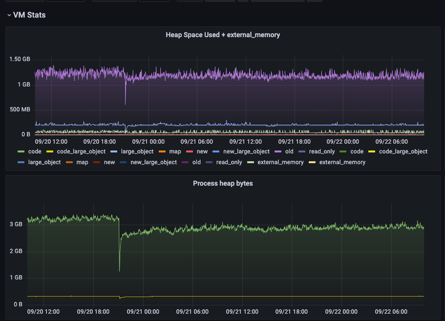Toggle the bright red new legend series
Image resolution: width=445 pixels, height=321 pixels.
202,151
